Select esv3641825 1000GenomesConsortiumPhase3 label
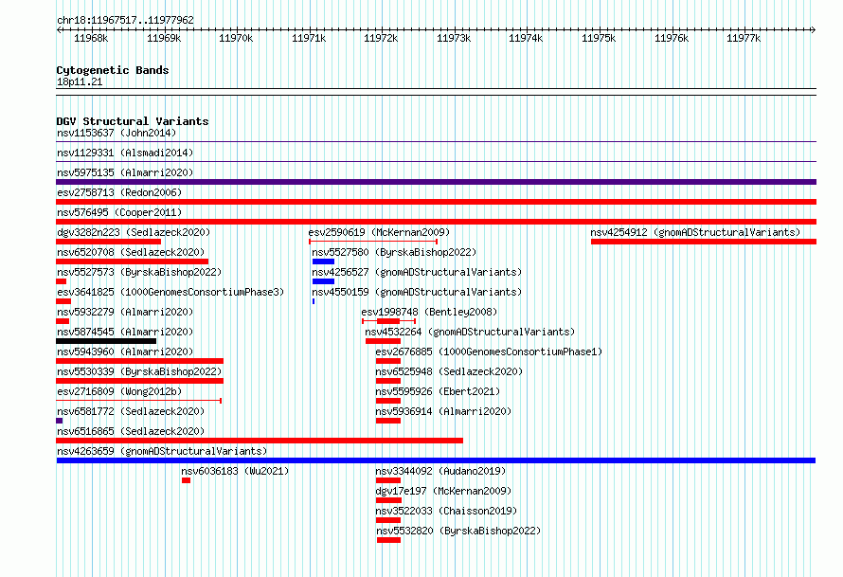 [x=170, y=292]
